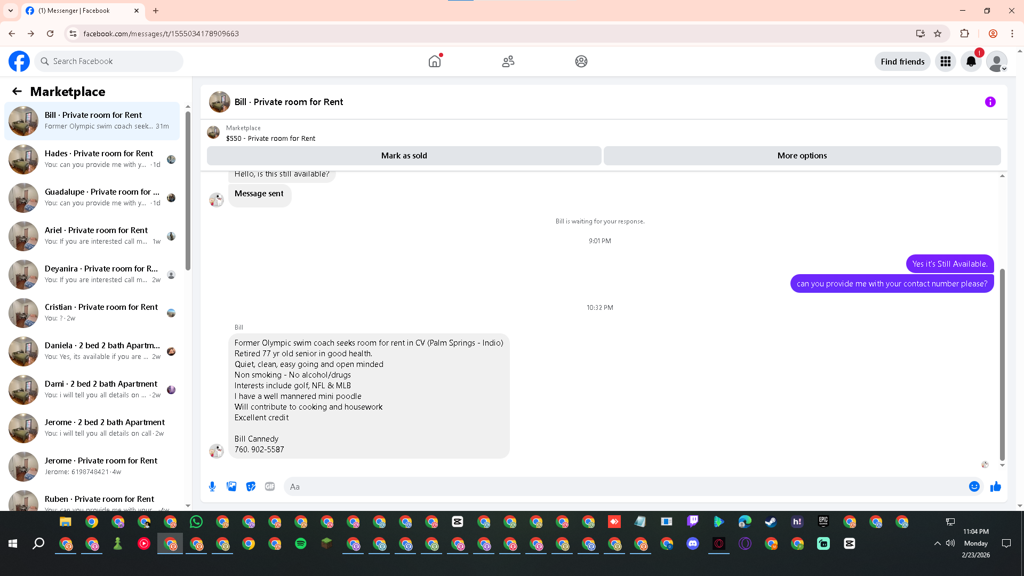The image size is (1024, 576).
Task: Open the GIF picker icon
Action: tap(270, 486)
